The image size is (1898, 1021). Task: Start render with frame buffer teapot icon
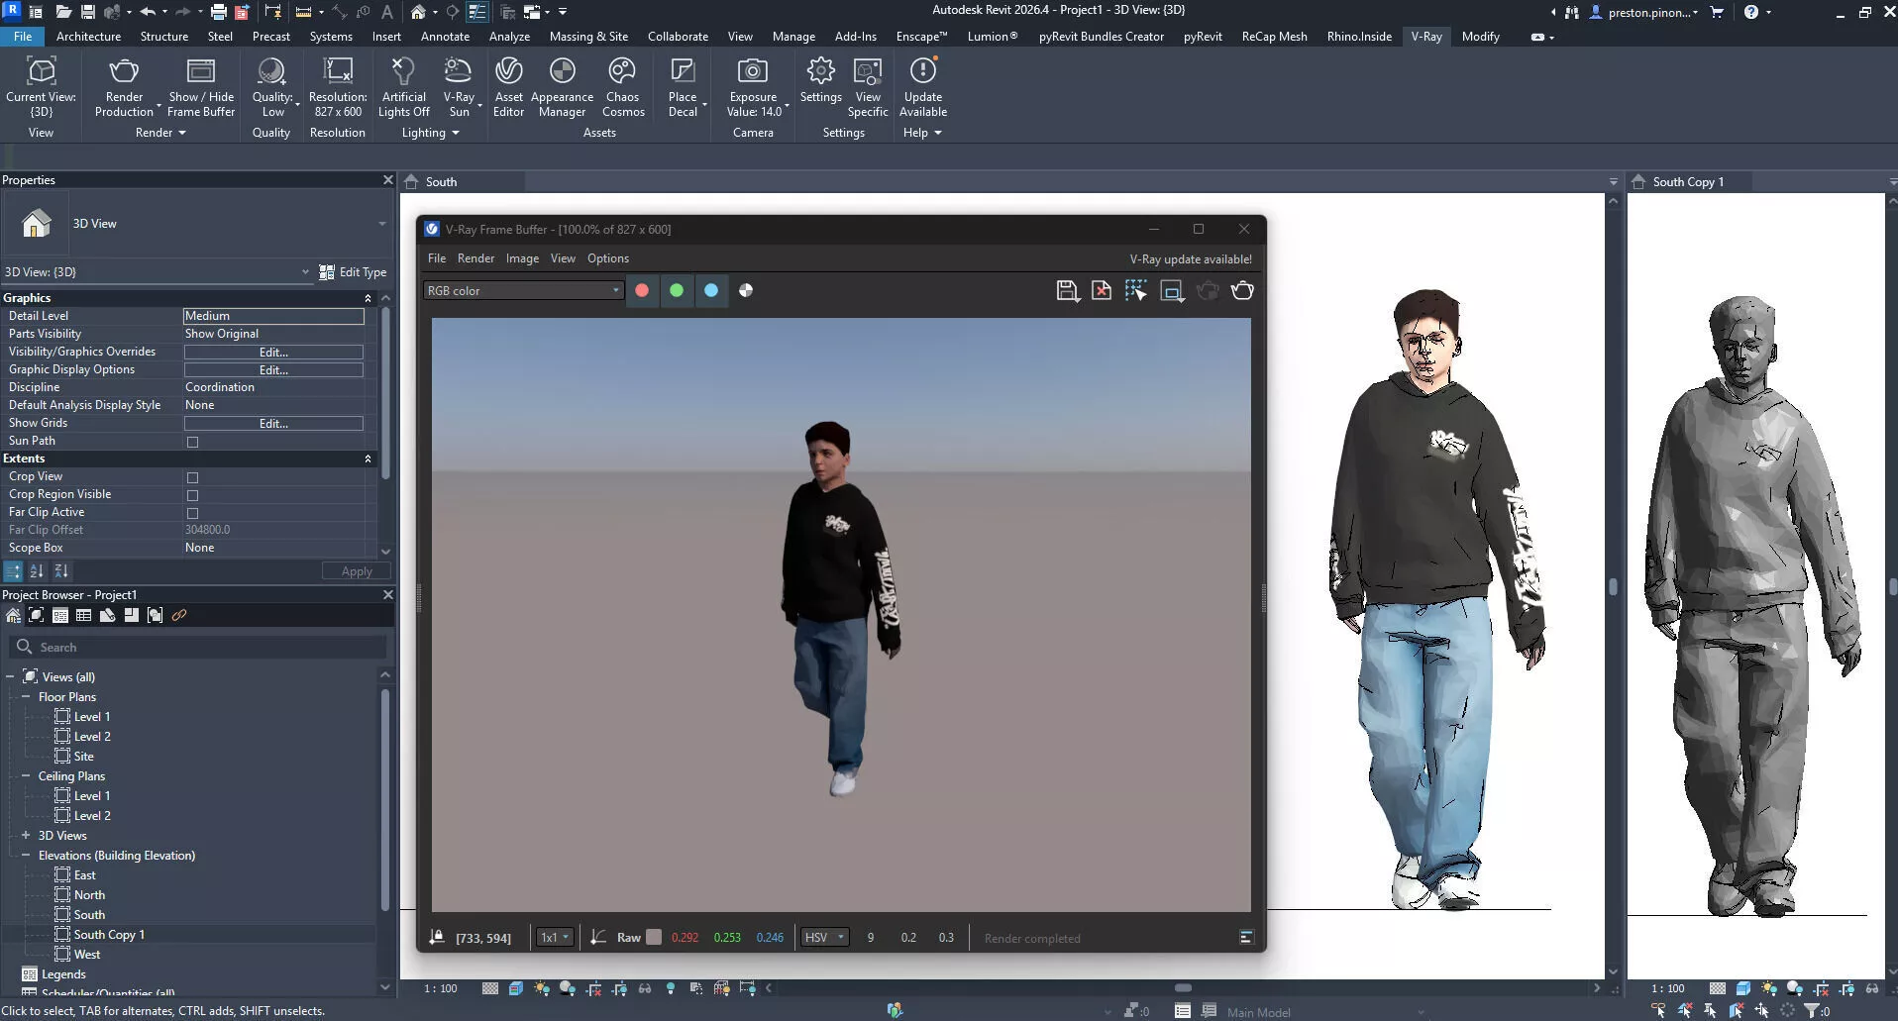click(x=1242, y=291)
